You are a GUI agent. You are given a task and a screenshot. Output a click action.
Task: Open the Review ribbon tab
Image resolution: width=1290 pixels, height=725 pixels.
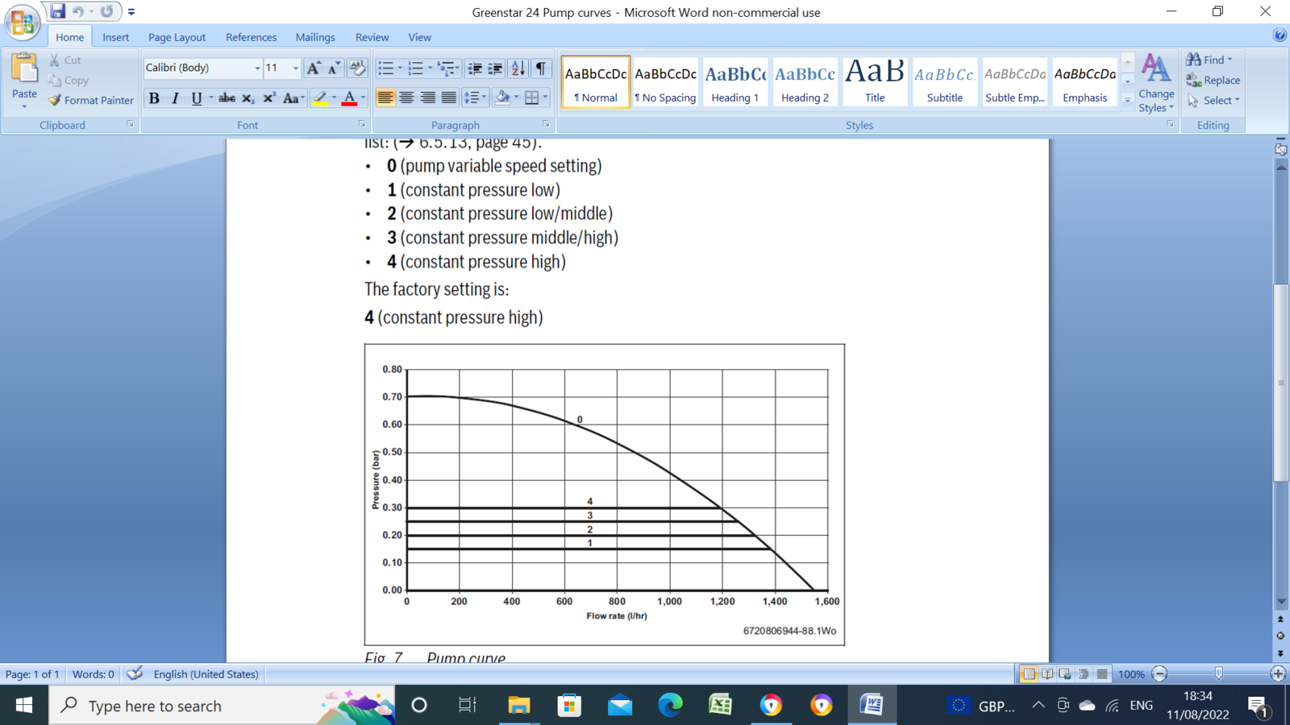[x=372, y=37]
